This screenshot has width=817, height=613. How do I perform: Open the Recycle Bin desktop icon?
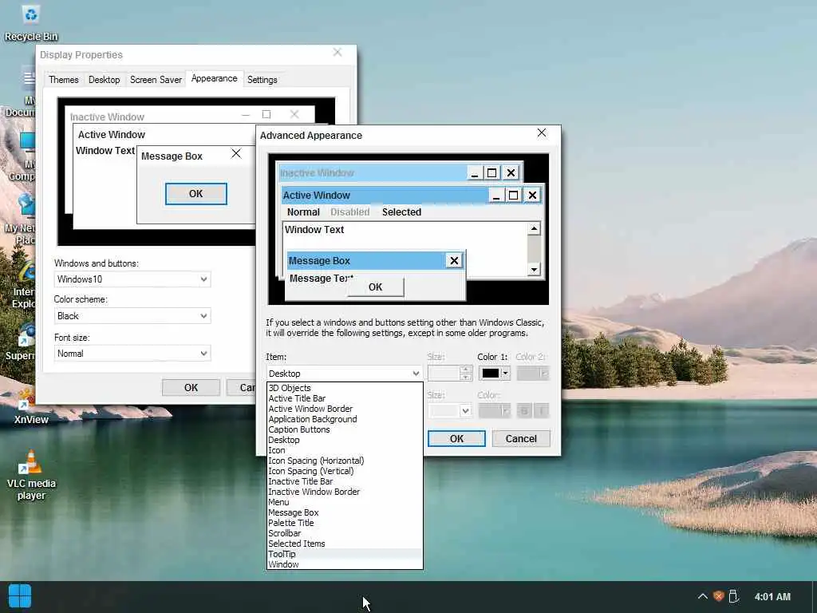31,23
